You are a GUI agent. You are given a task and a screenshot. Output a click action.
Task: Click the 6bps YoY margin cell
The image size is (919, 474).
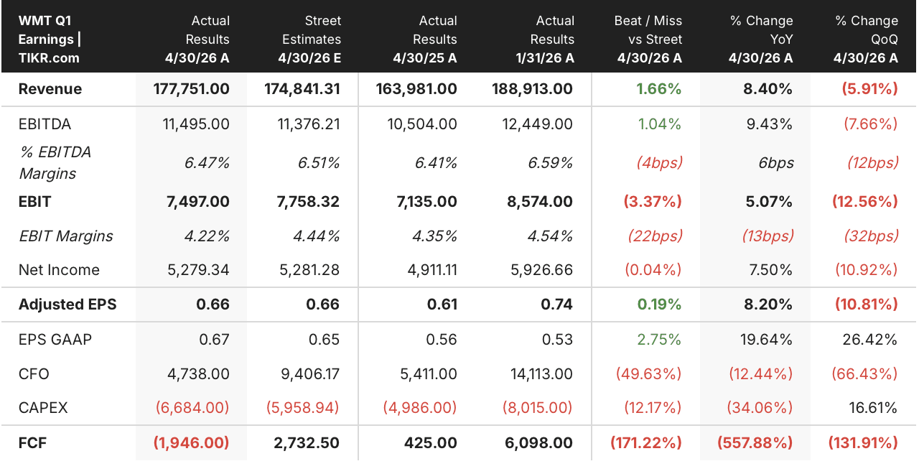776,163
